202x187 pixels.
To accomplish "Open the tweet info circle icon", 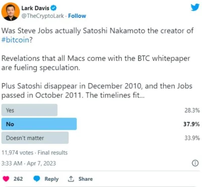I will 195,163.
